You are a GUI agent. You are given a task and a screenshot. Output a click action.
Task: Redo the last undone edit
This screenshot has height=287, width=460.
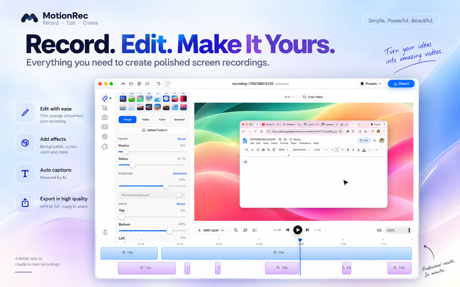(167, 84)
